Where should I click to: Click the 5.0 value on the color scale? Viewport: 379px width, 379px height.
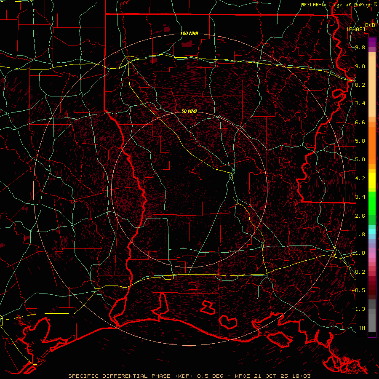pyautogui.click(x=360, y=160)
